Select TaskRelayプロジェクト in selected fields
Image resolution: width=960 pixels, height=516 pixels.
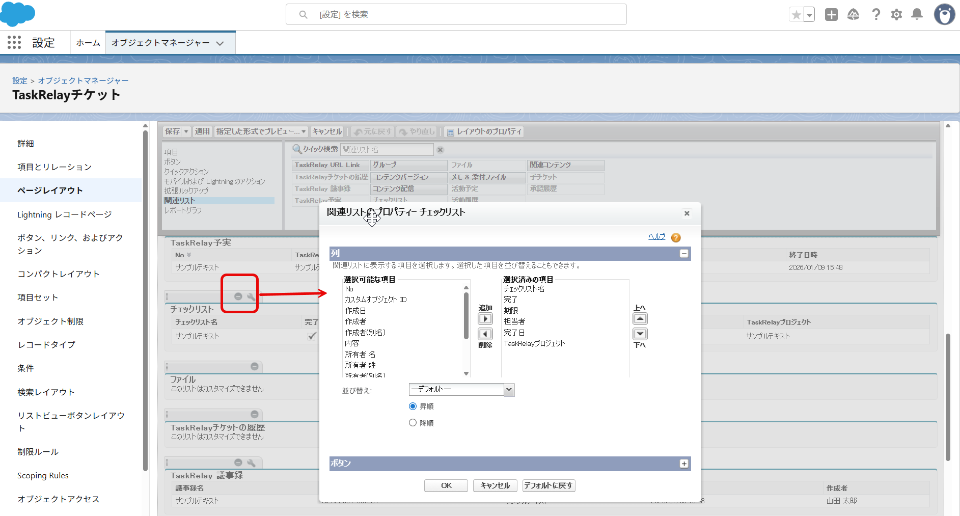pos(534,343)
